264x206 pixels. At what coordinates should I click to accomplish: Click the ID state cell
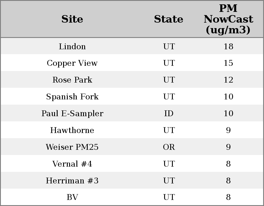[x=169, y=114]
